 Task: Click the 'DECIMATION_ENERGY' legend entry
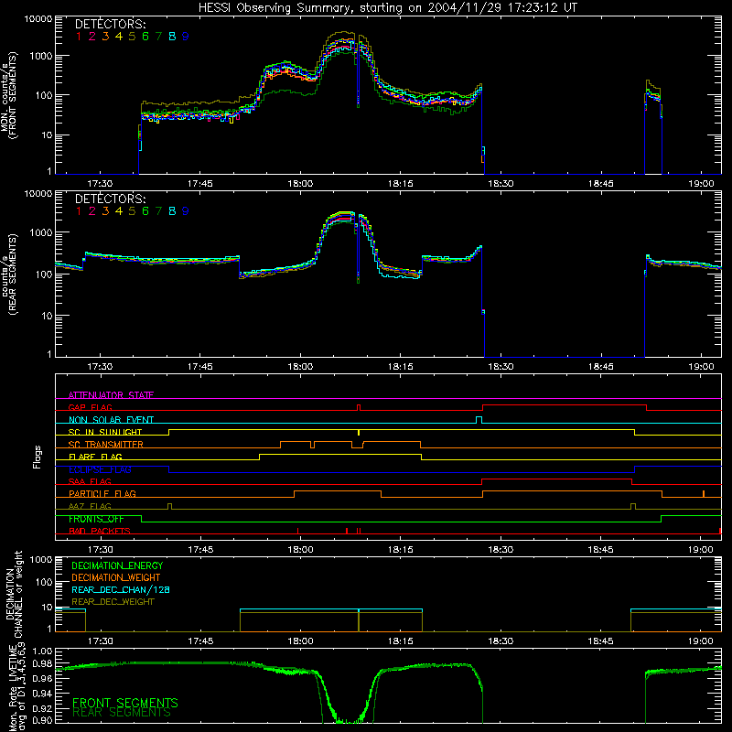tap(117, 565)
